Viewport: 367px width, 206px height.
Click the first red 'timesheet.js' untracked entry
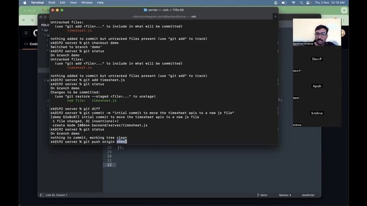click(x=79, y=30)
